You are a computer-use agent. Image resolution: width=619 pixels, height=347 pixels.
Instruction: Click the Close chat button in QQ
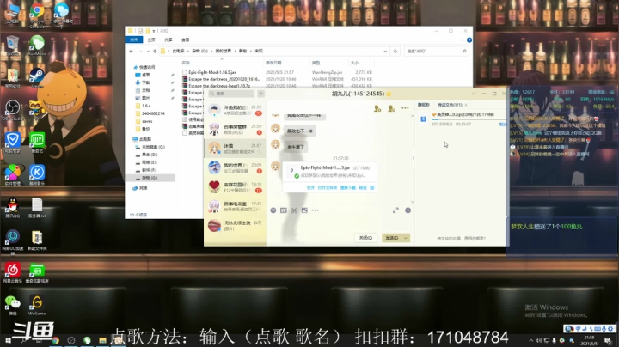(x=365, y=238)
